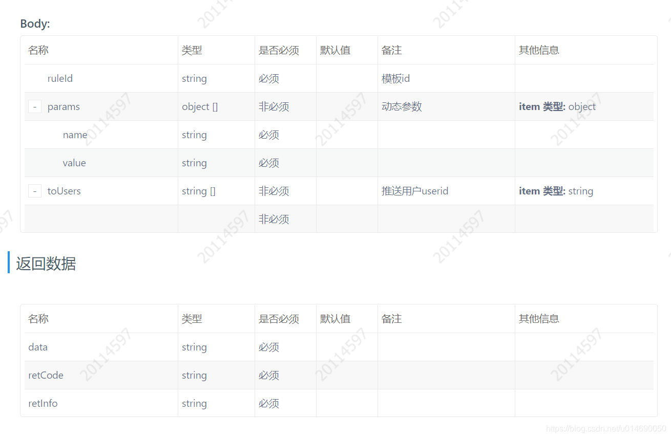Click the 必须 cell in name row

pyautogui.click(x=269, y=135)
